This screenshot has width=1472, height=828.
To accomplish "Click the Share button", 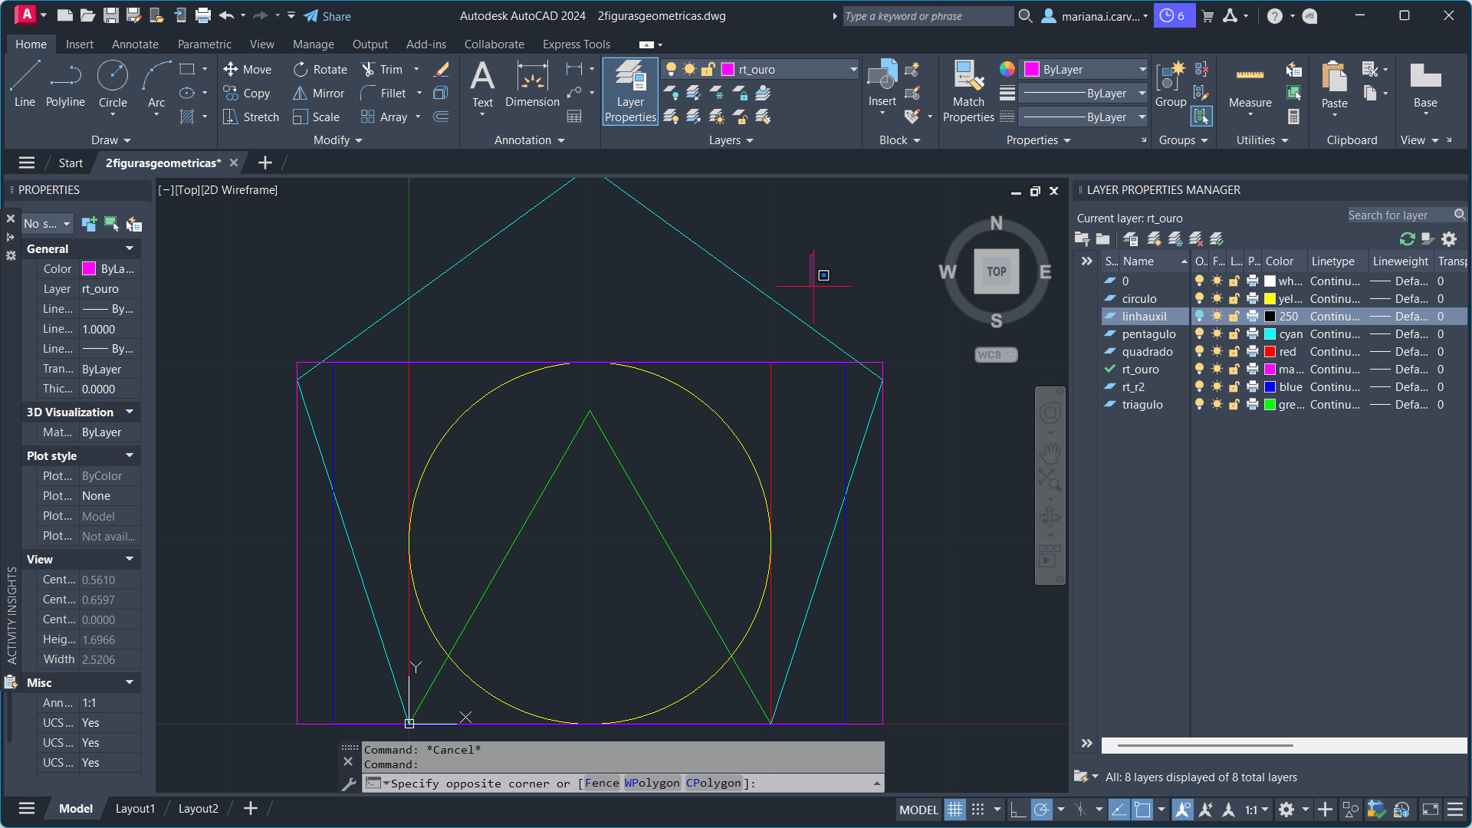I will 327,16.
